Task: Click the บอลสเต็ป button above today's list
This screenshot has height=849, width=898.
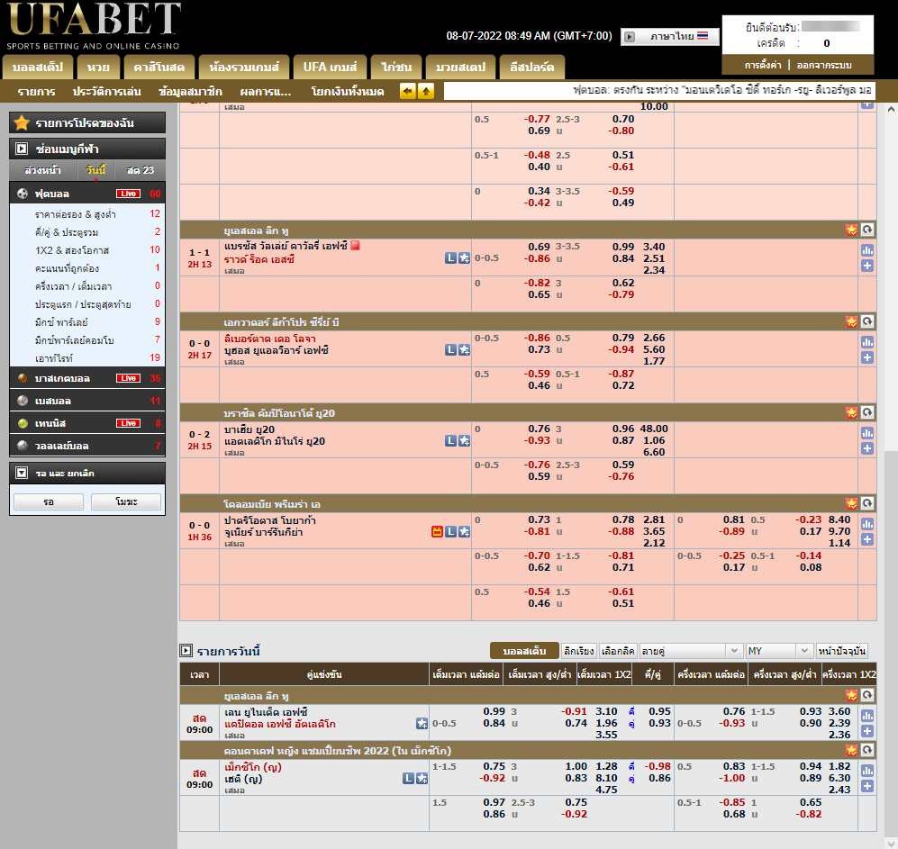Action: point(524,651)
